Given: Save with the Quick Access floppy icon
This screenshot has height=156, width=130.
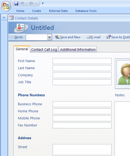Looking at the screenshot, I should [x=16, y=4].
